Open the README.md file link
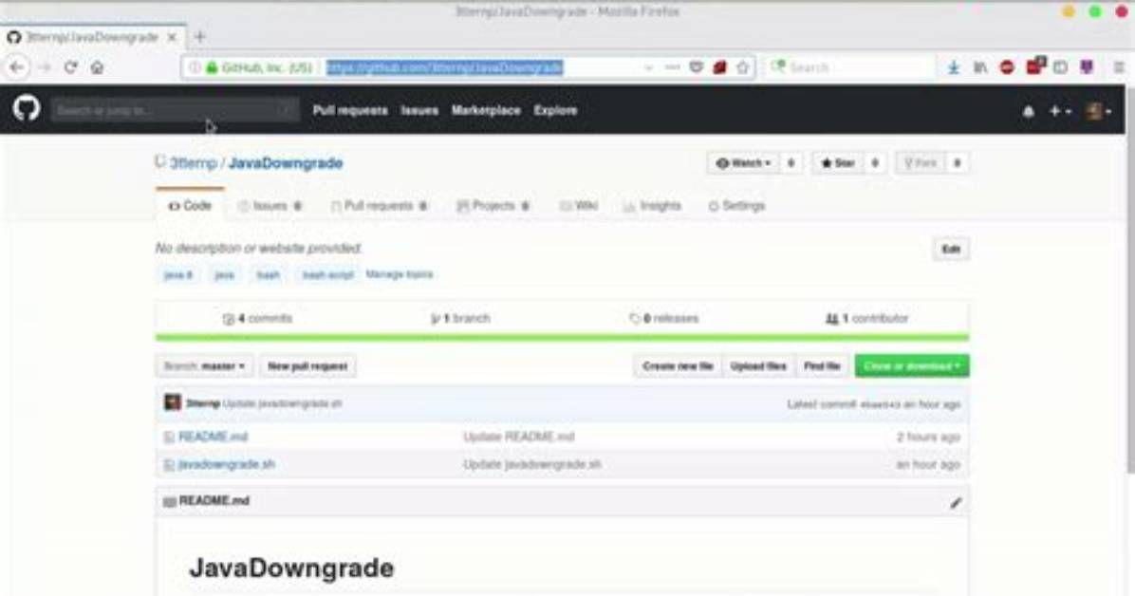This screenshot has height=596, width=1135. point(213,437)
